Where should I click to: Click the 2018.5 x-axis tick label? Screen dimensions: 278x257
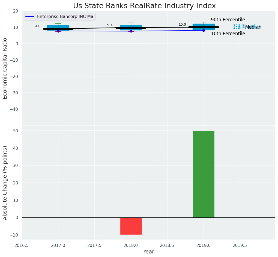167,246
